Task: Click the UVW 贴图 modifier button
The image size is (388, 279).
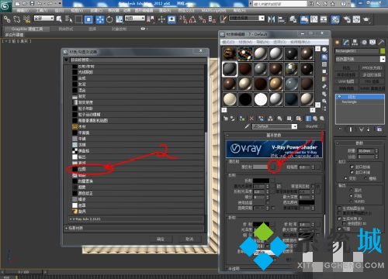Action: (346, 81)
